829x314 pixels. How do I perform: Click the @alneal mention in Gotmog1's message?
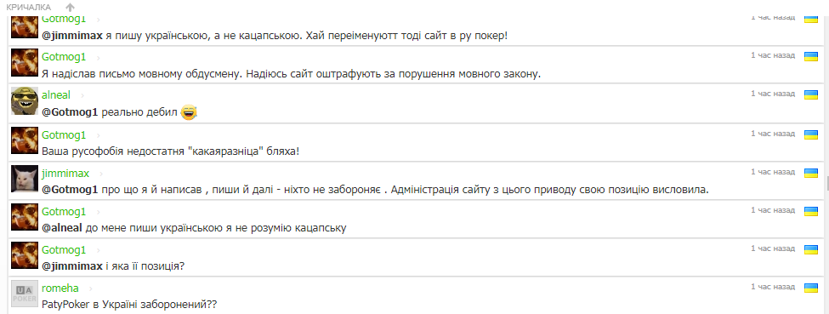click(x=62, y=228)
